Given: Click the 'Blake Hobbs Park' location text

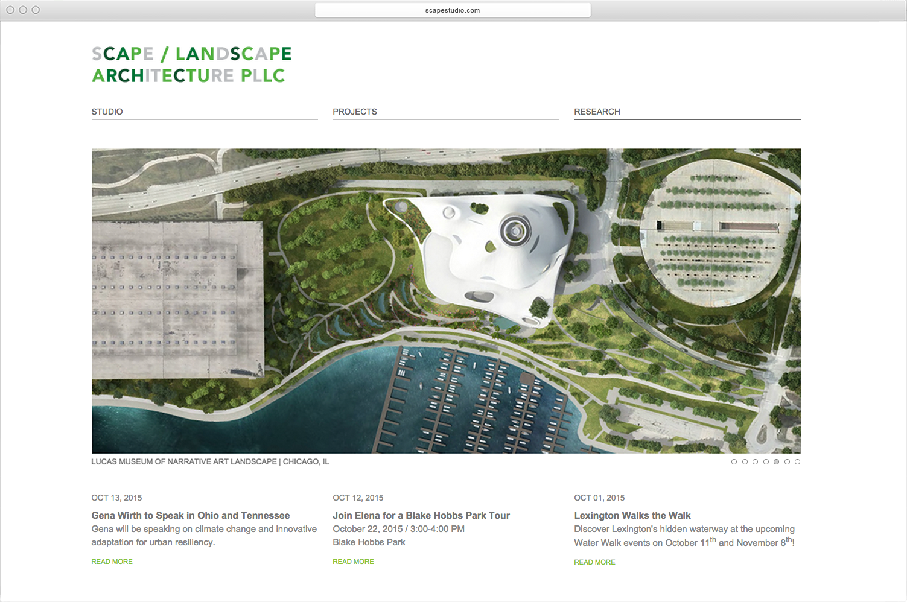Looking at the screenshot, I should coord(369,542).
